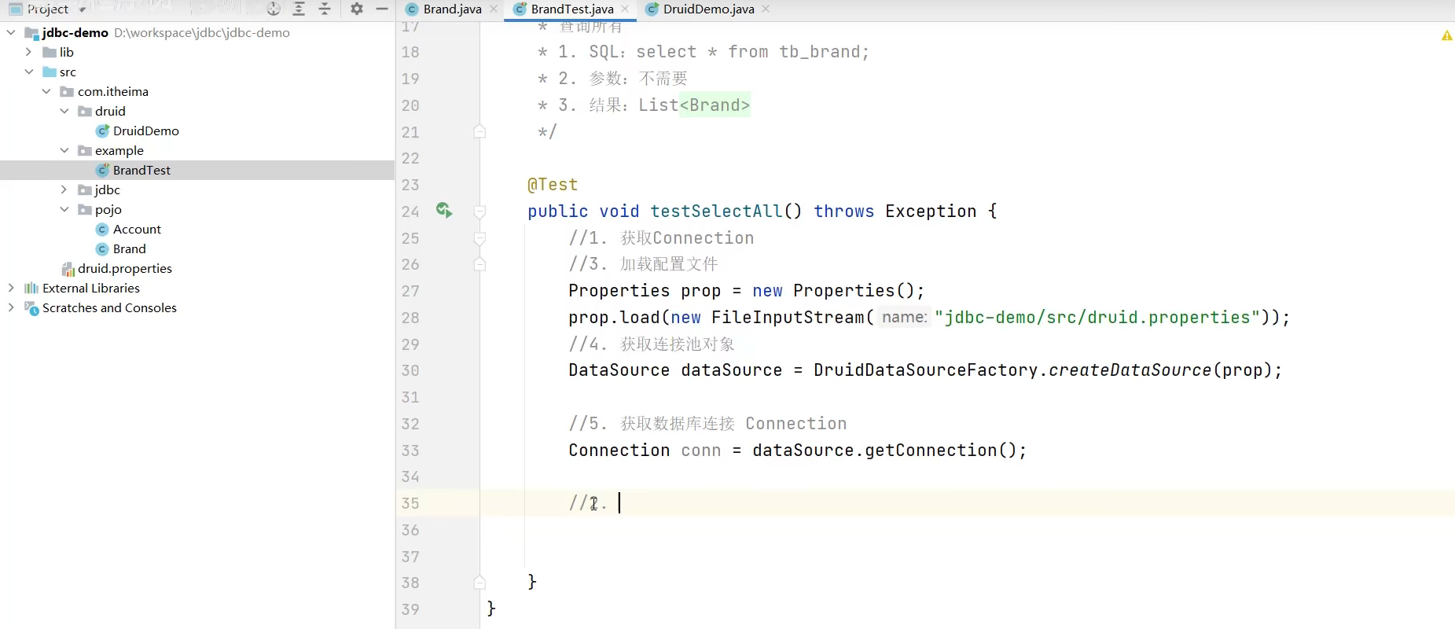
Task: Close the Brand.java tab
Action: point(494,9)
